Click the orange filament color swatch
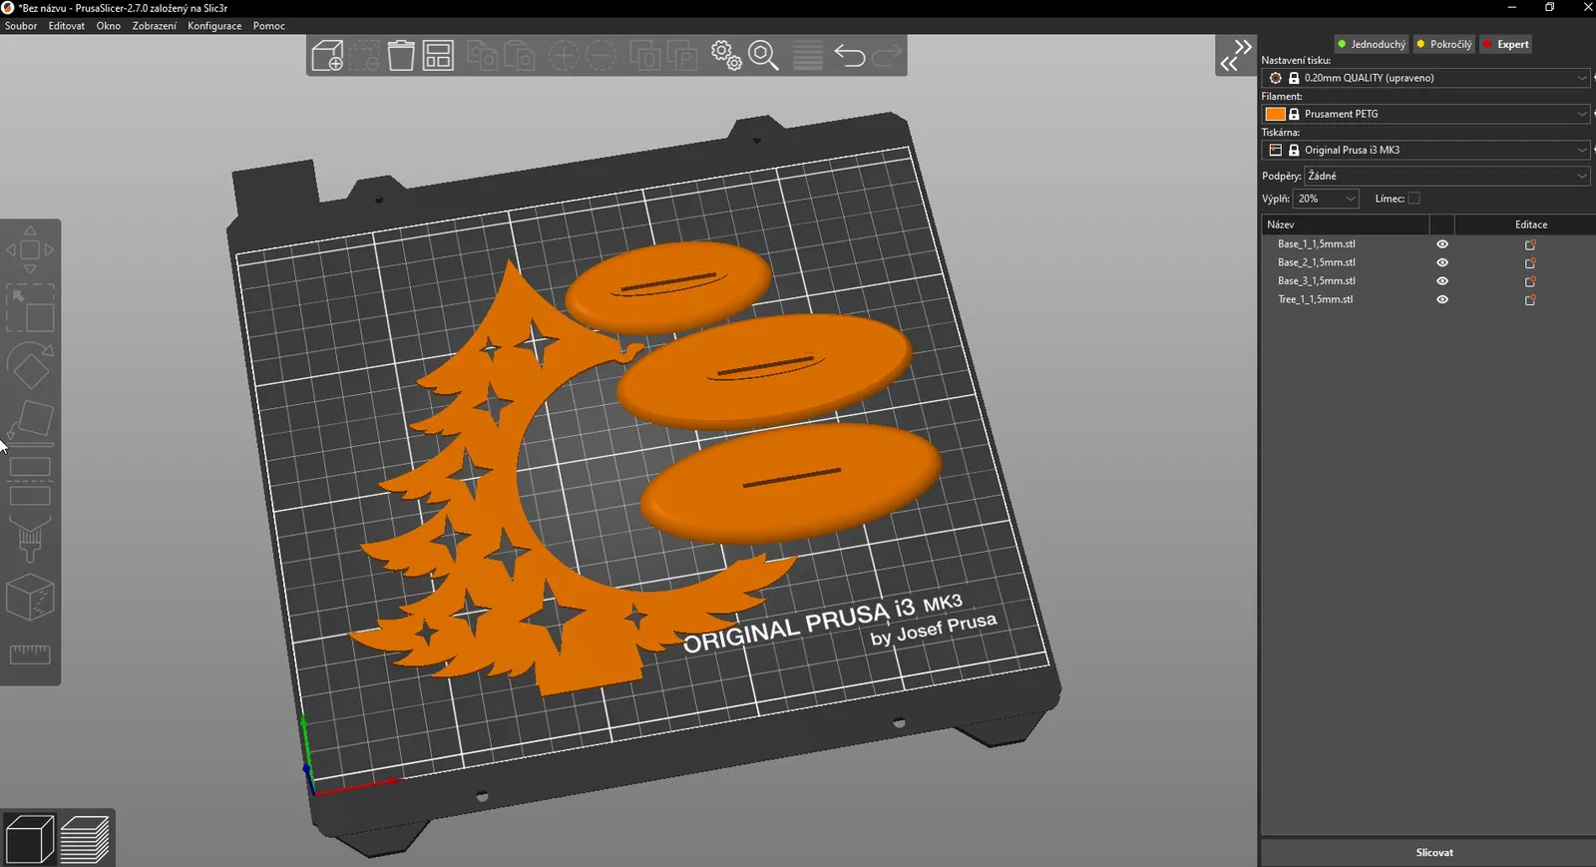1596x867 pixels. click(x=1275, y=114)
